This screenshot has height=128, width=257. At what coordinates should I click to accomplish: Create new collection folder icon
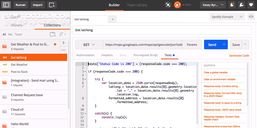click(x=53, y=34)
